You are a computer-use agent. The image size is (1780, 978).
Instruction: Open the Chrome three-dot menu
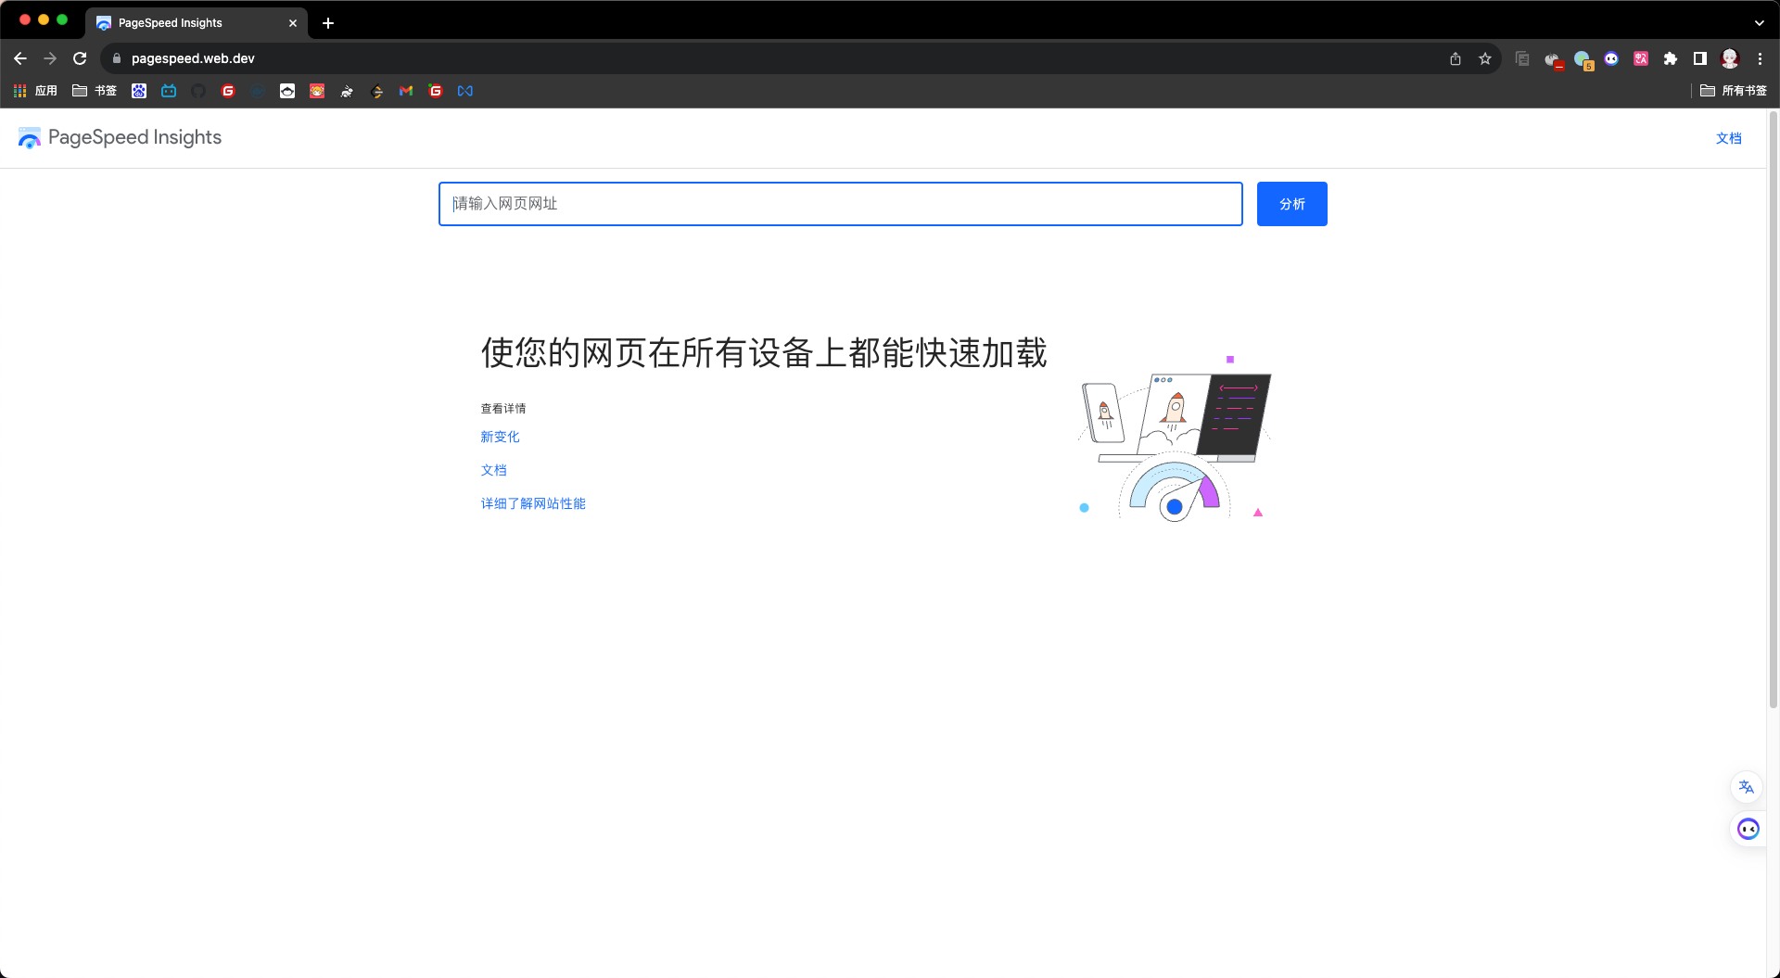[1760, 58]
